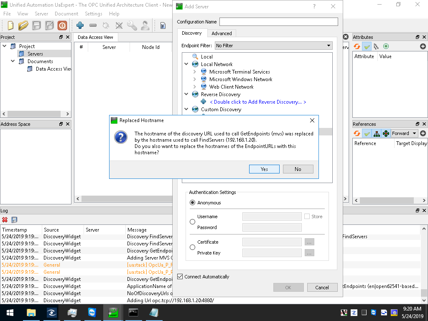
Task: Open the Endpoint Filter dropdown
Action: pyautogui.click(x=273, y=46)
